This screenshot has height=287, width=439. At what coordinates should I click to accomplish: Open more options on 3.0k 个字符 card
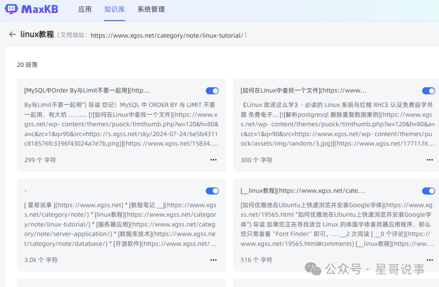[213, 260]
